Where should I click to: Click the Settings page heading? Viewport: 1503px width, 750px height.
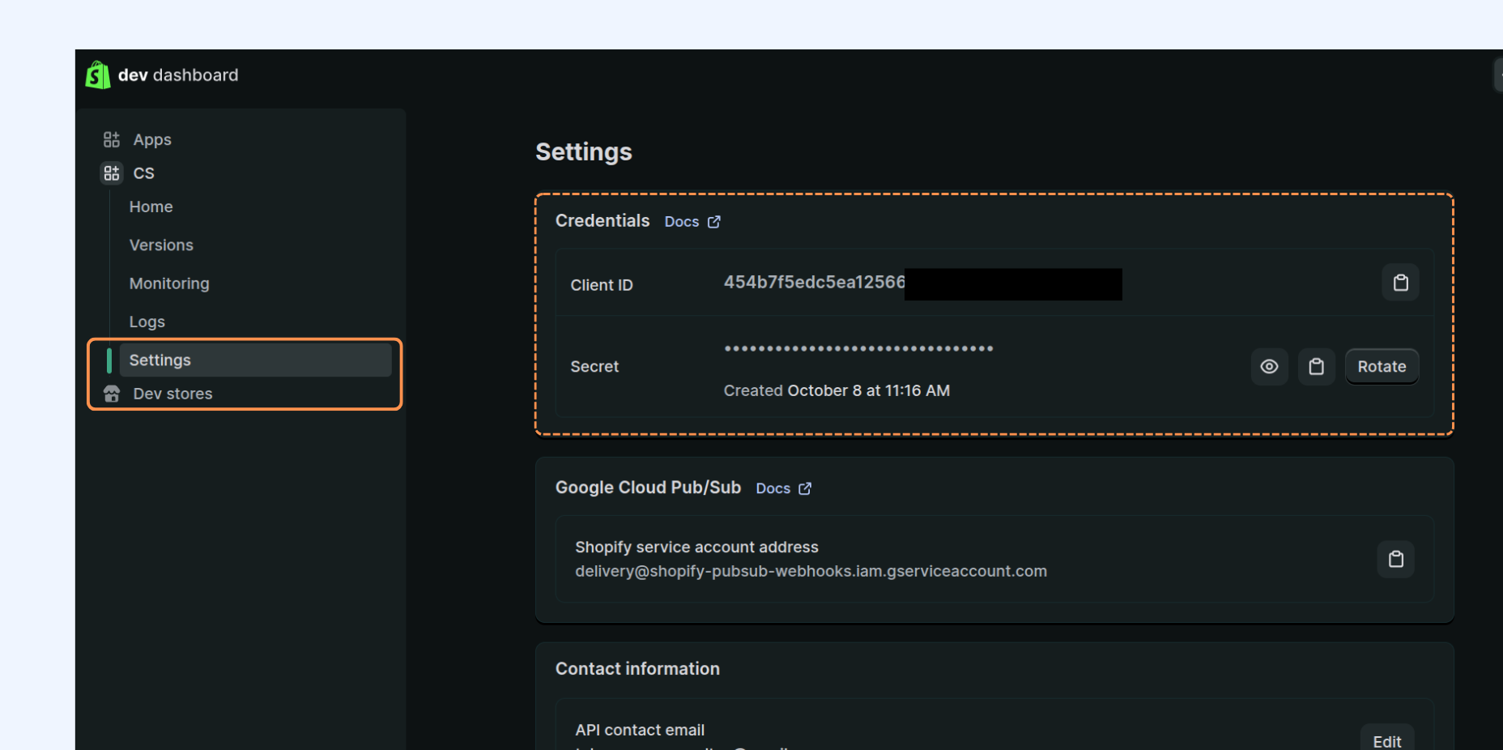(584, 152)
